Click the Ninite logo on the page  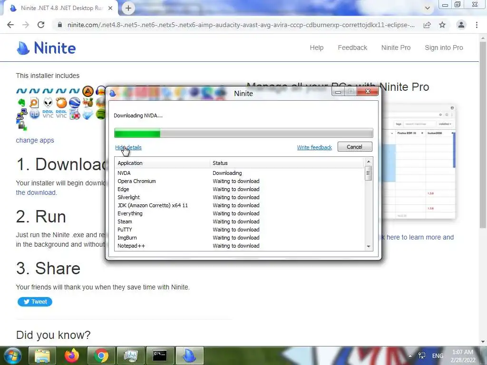(46, 48)
